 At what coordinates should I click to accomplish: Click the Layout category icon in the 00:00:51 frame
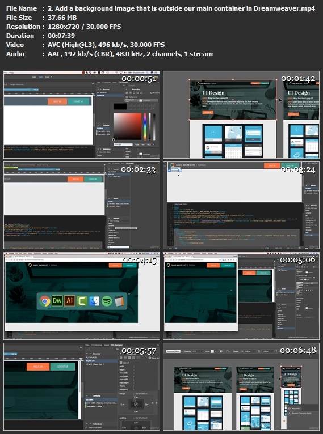127,93
